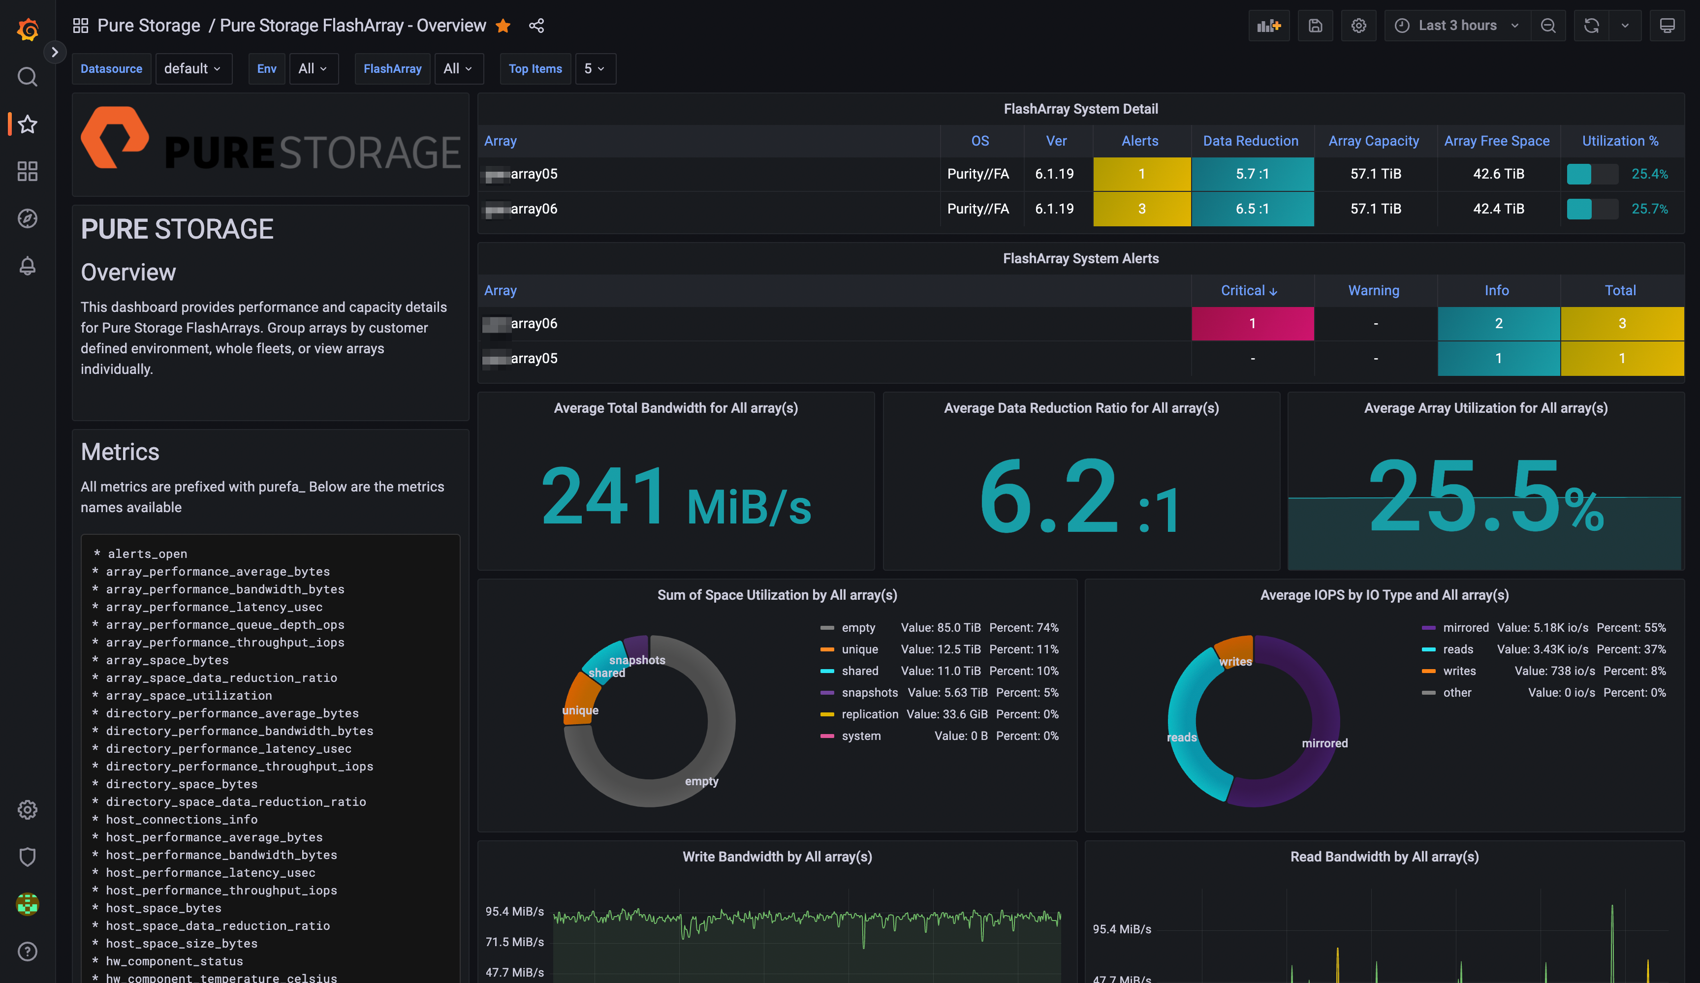
Task: Open dashboard settings gear icon
Action: coord(1358,26)
